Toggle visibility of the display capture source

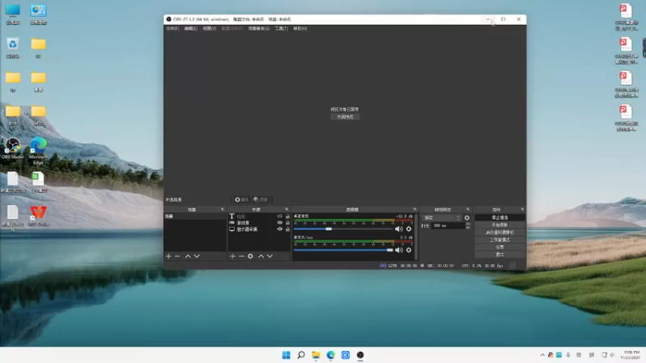[x=279, y=229]
